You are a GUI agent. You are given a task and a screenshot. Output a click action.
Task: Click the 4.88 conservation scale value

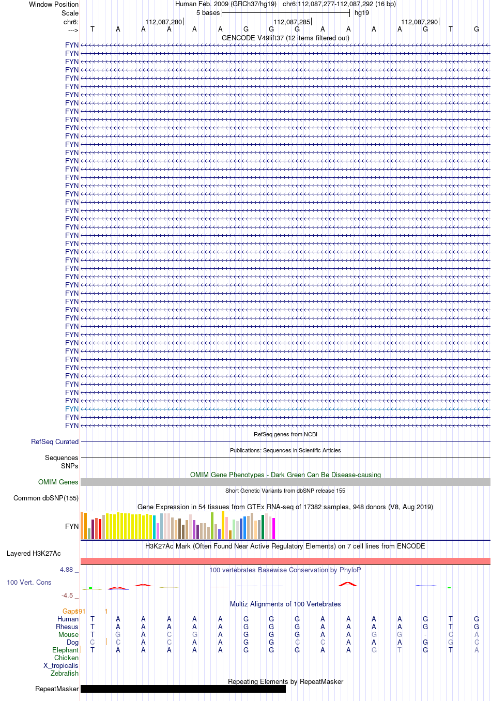[67, 570]
